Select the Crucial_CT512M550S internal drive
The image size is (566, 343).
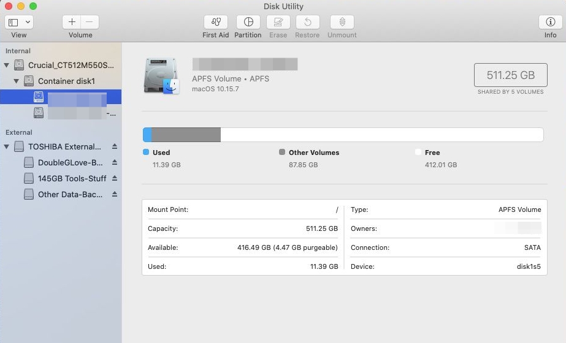(61, 66)
